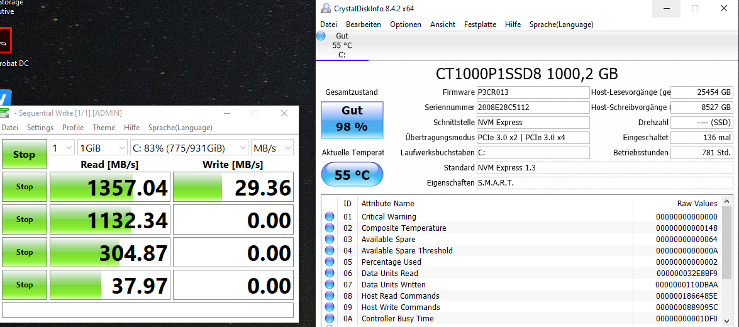Screen dimensions: 739x327
Task: Click the status orb for Data Units Written
Action: coord(330,285)
